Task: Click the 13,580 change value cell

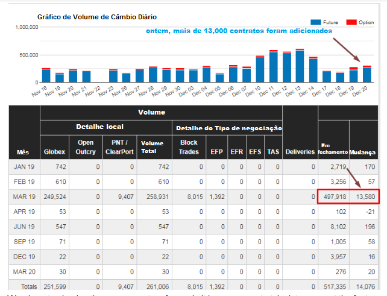Action: point(363,197)
